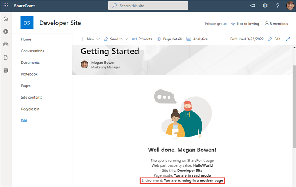Open the megaphone announcements icon in header
Image resolution: width=296 pixels, height=187 pixels.
coord(253,6)
